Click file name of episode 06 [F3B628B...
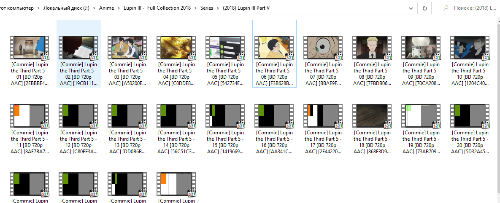This screenshot has height=203, width=500. (274, 74)
